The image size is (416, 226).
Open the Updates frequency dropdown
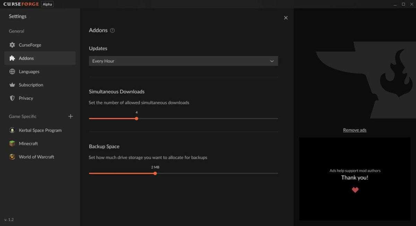point(183,61)
